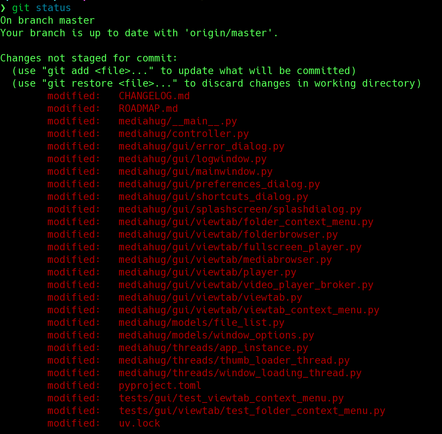The image size is (442, 434).
Task: Click the logwindow.py file path
Action: tap(192, 159)
